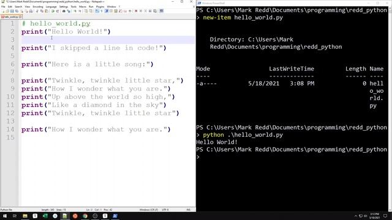Click the Cut toolbar icon
This screenshot has width=392, height=220.
point(37,11)
